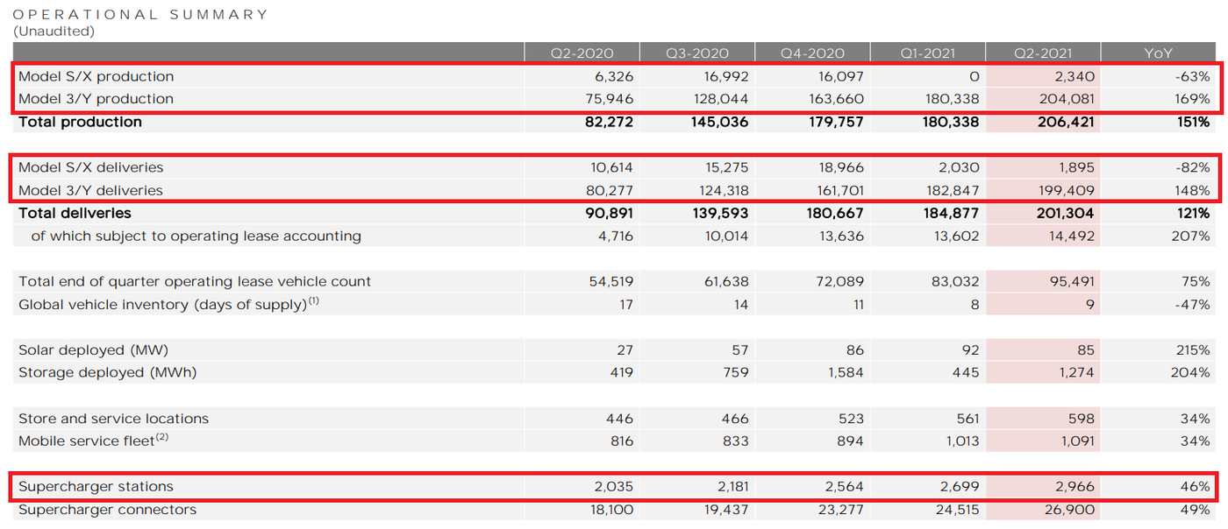Click the Q4-2020 column header
Viewport: 1228px width, 529px height.
coord(812,53)
